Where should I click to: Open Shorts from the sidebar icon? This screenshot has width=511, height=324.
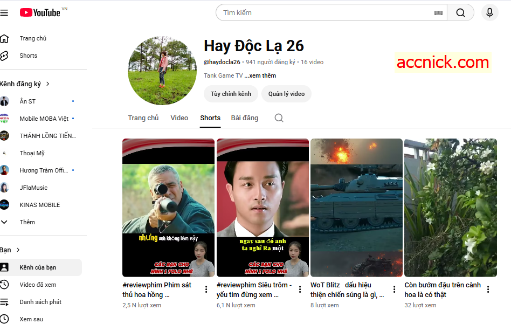pos(4,56)
